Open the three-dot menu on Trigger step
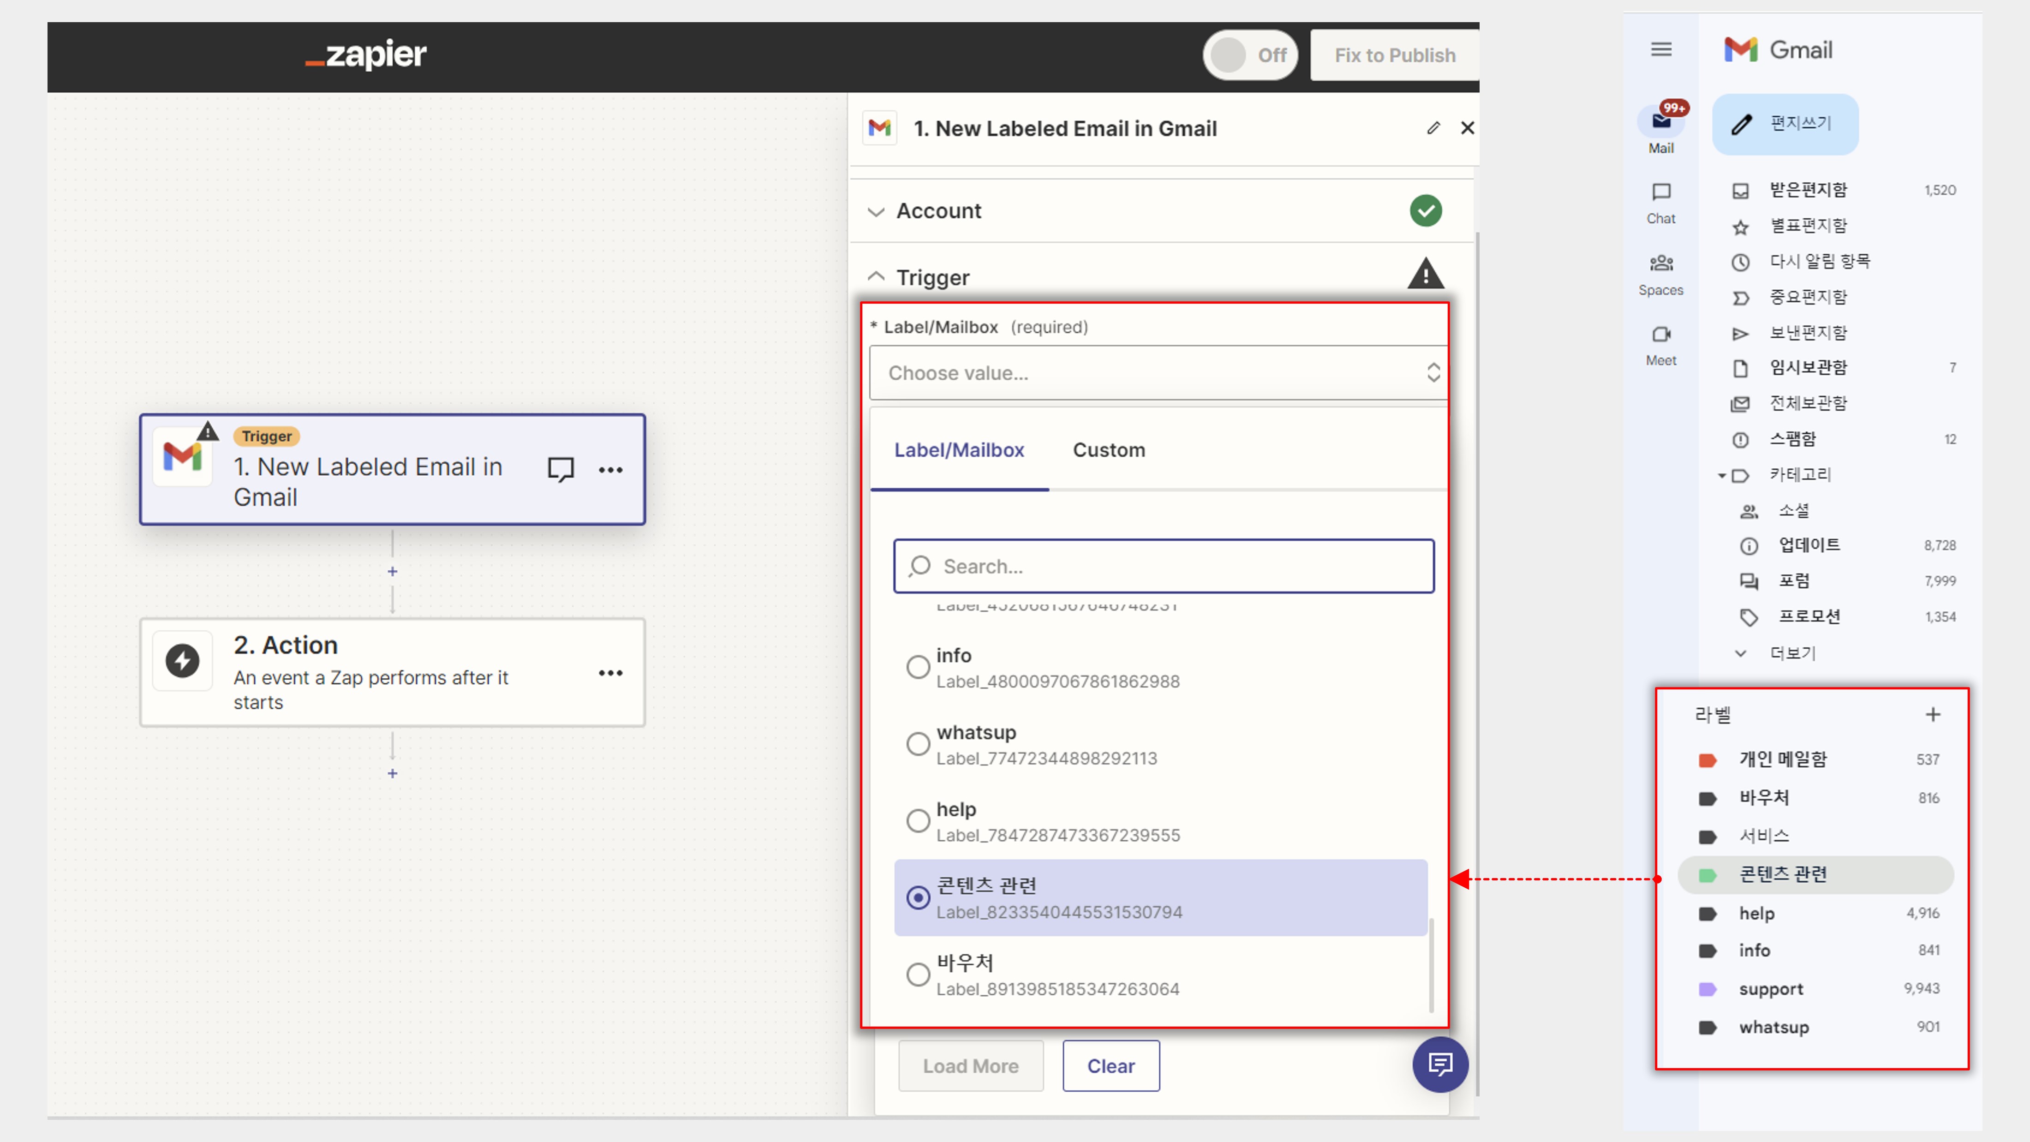 [611, 470]
